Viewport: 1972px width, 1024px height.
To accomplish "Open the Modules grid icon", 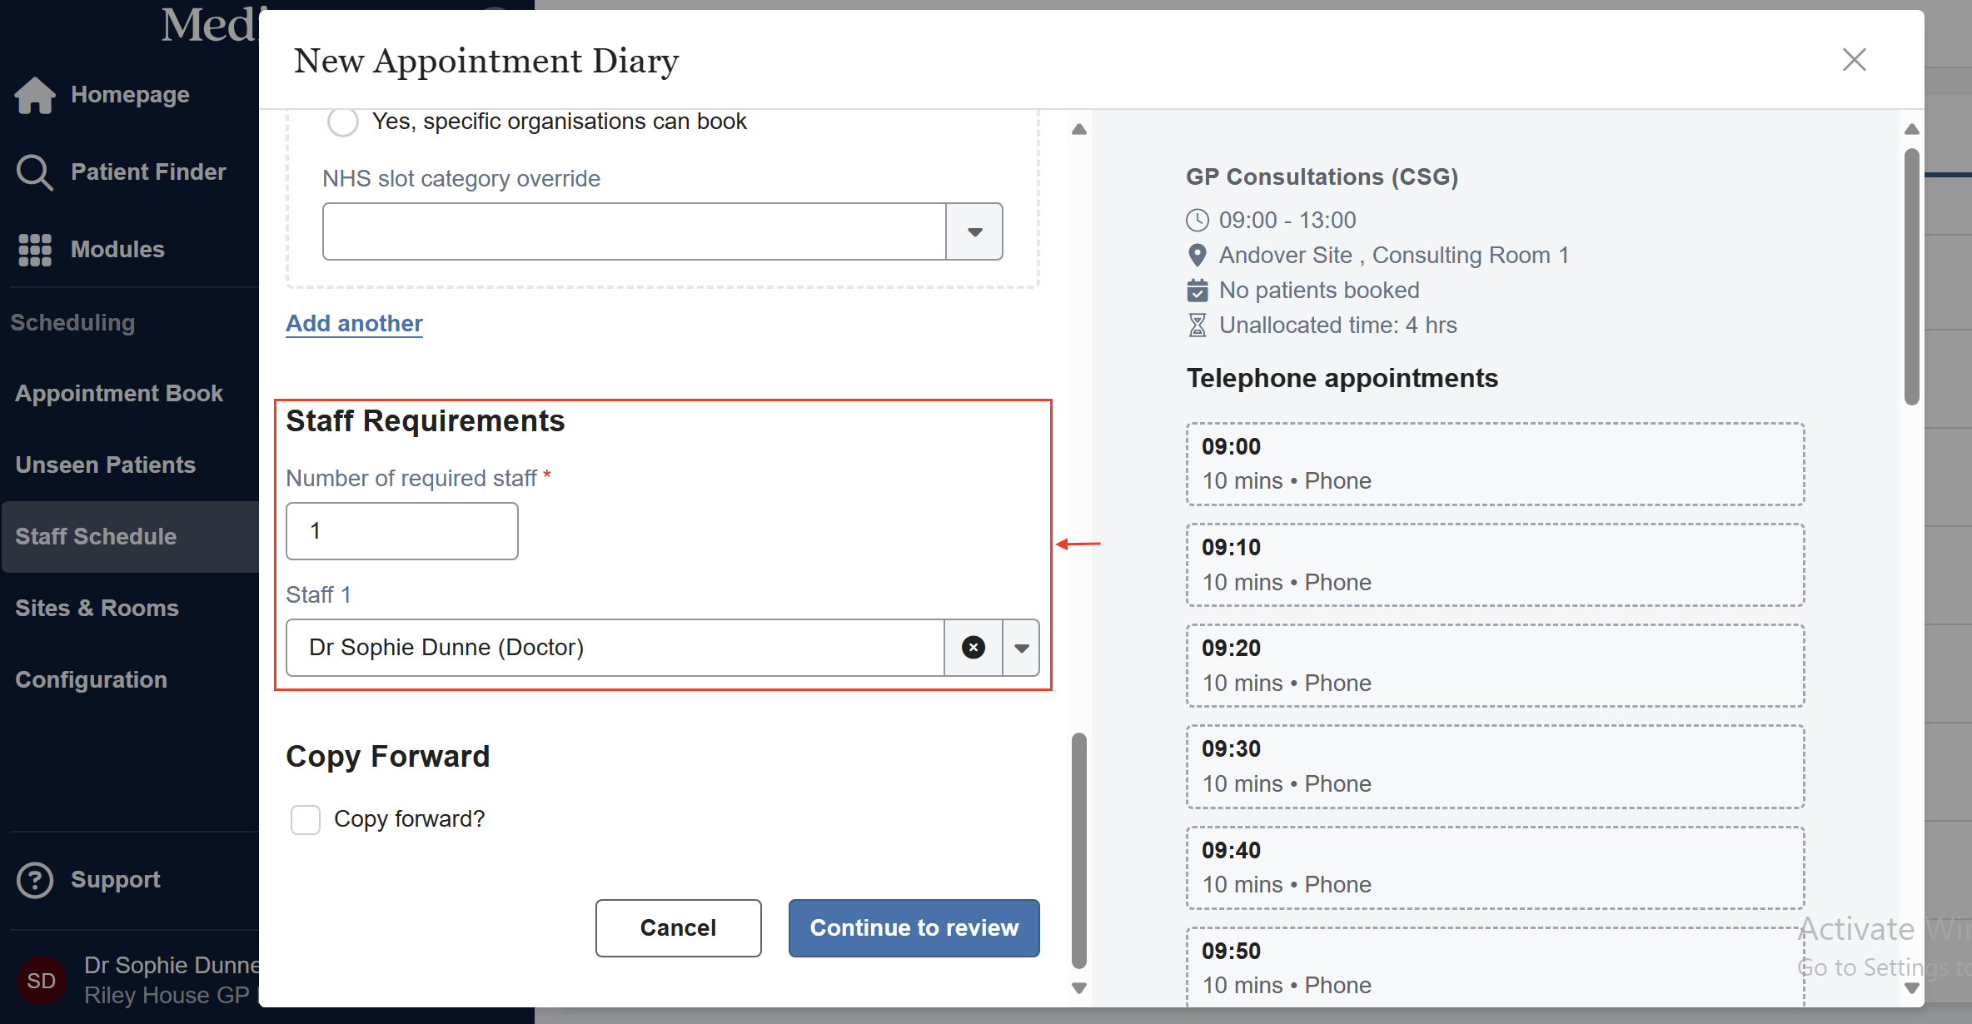I will [x=35, y=250].
